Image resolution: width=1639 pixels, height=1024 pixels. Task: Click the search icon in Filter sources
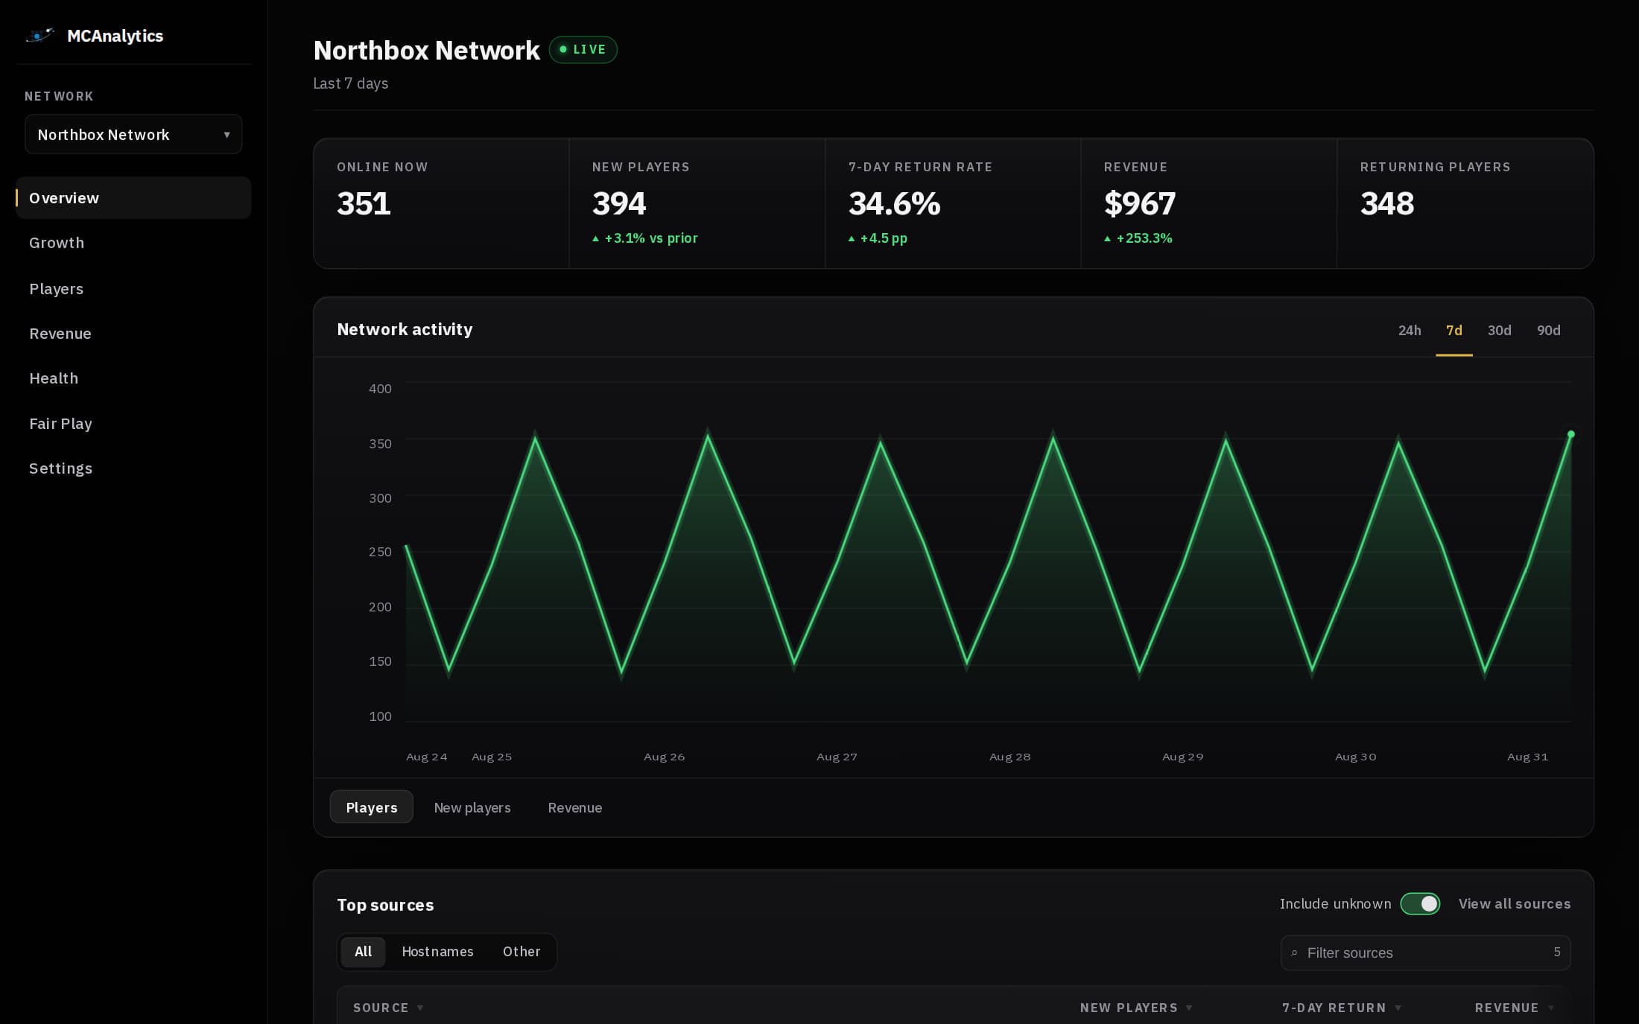[1295, 953]
